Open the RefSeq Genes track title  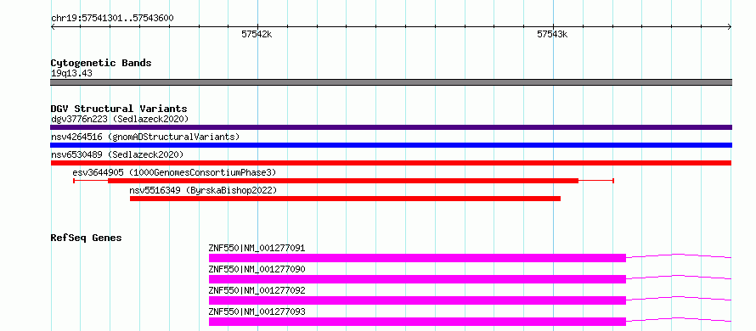(x=86, y=238)
